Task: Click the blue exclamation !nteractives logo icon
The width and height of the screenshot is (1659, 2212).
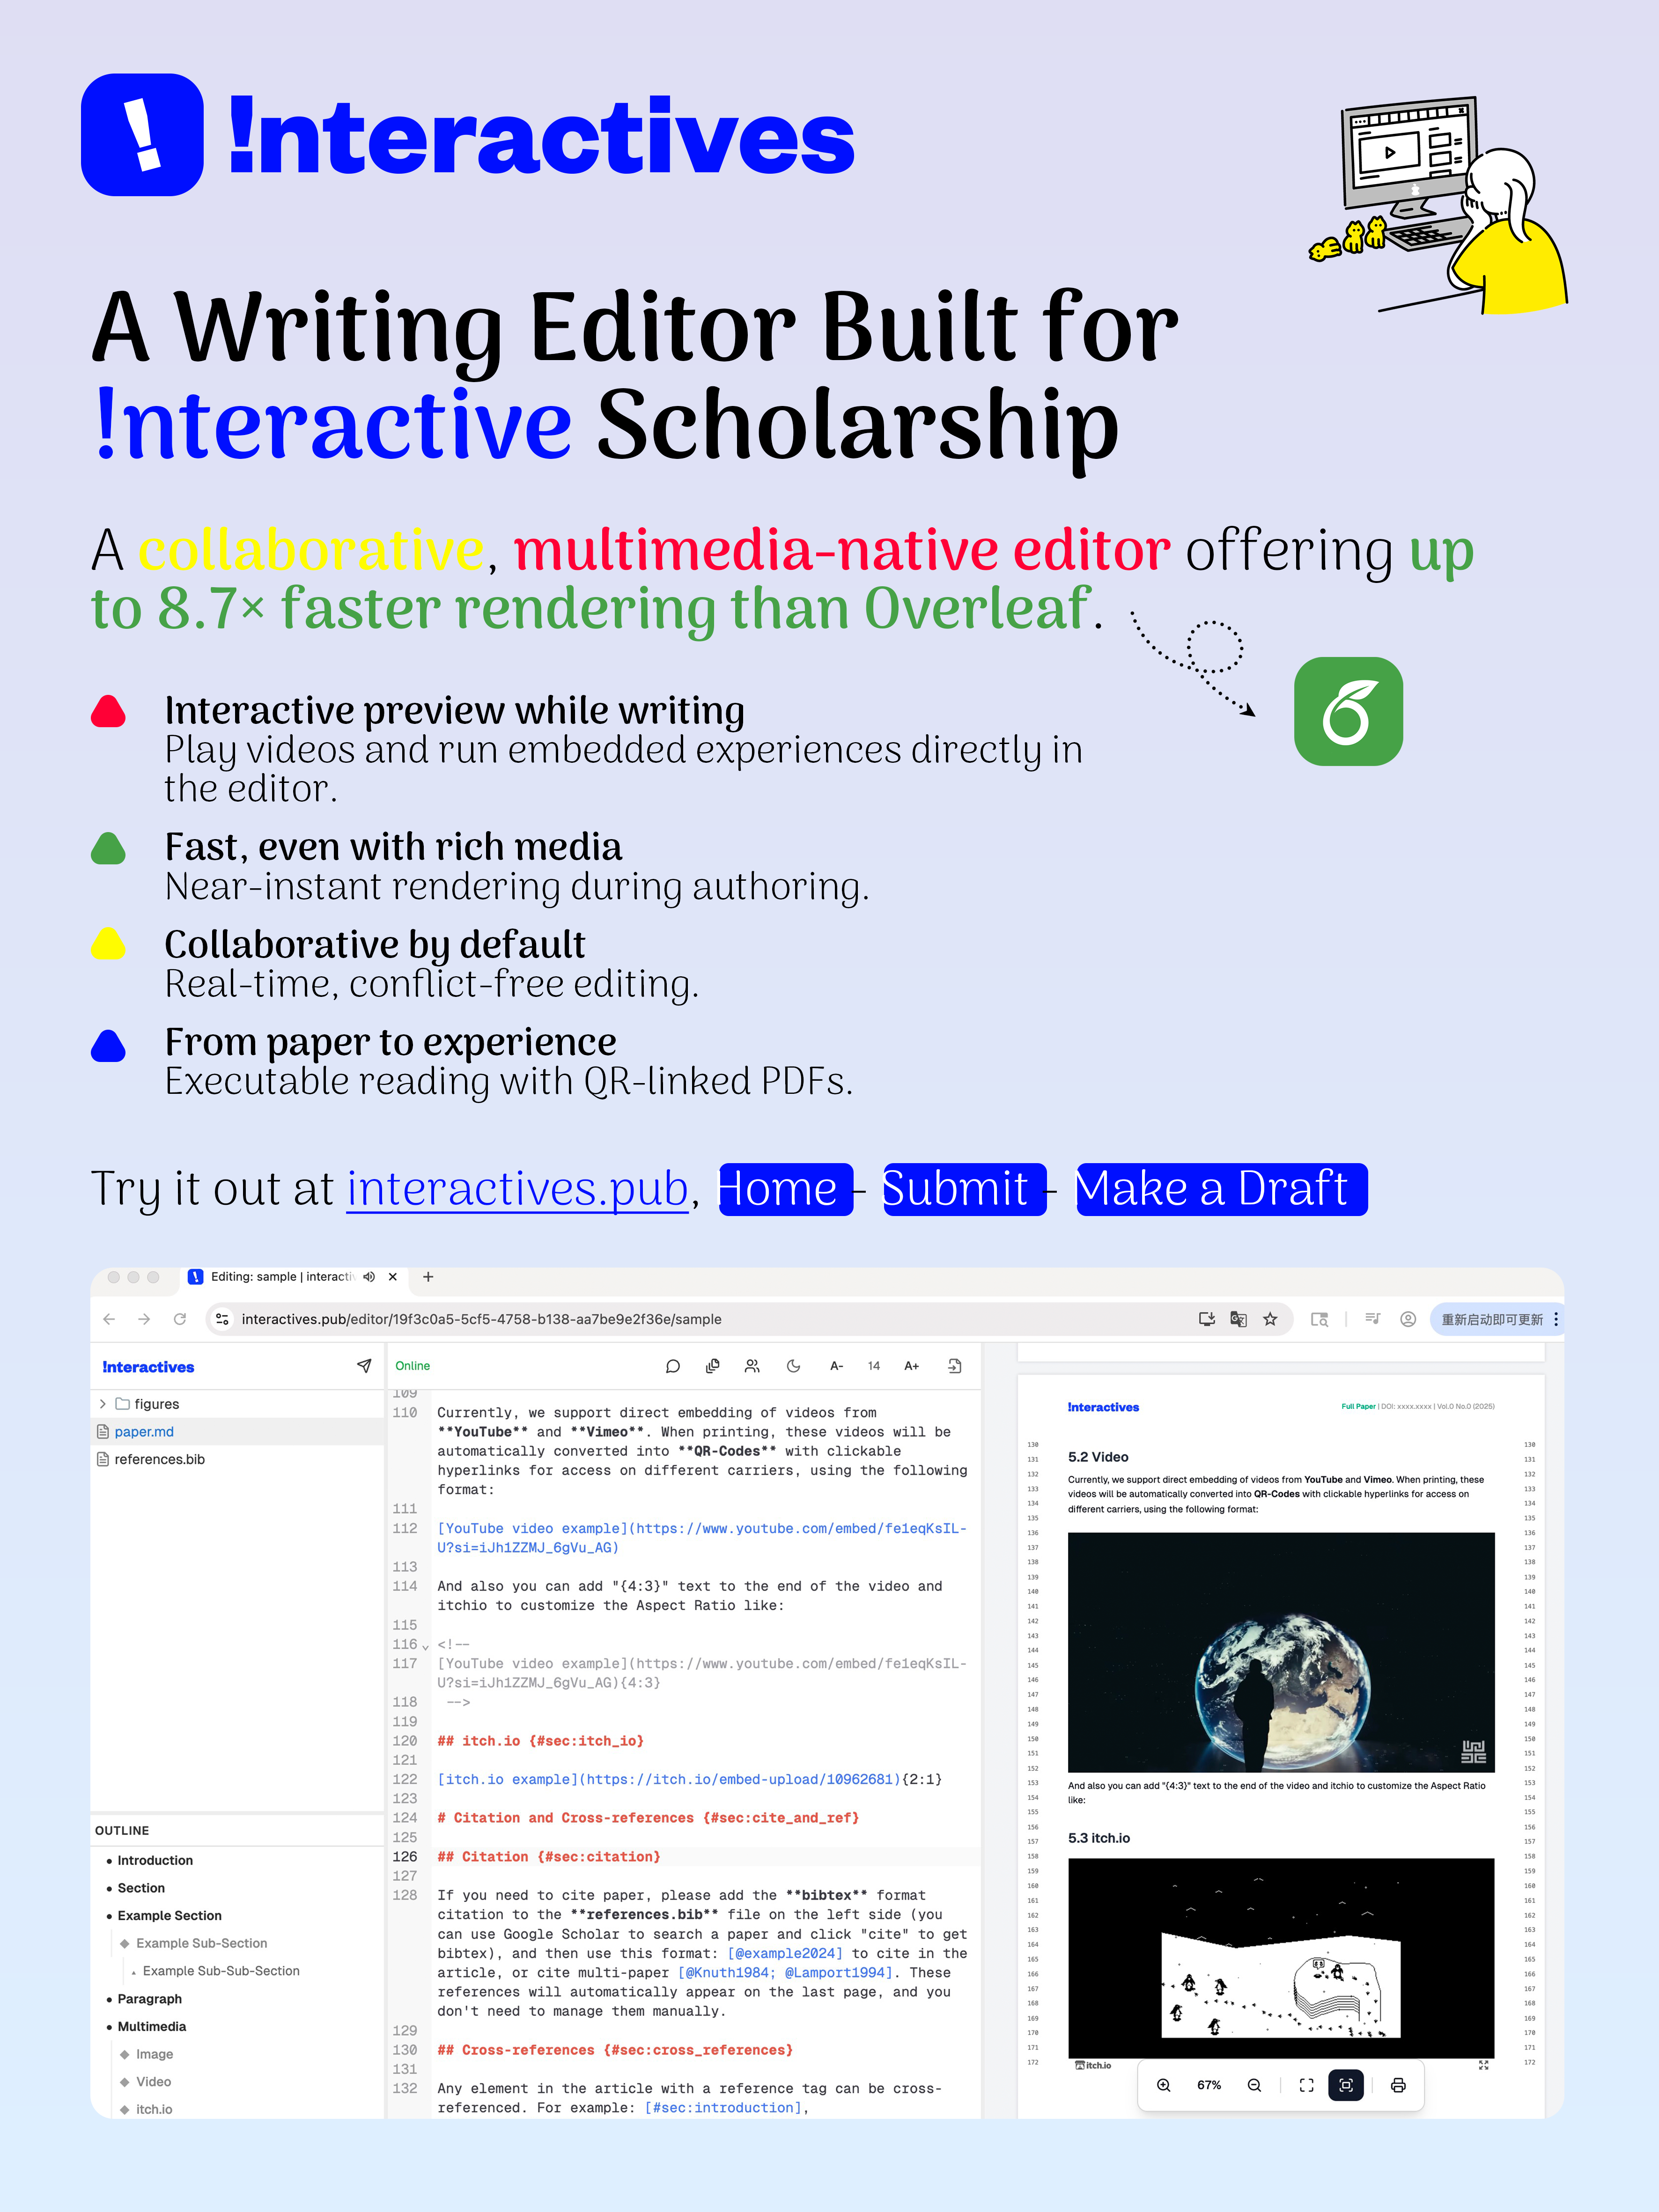Action: click(x=142, y=135)
